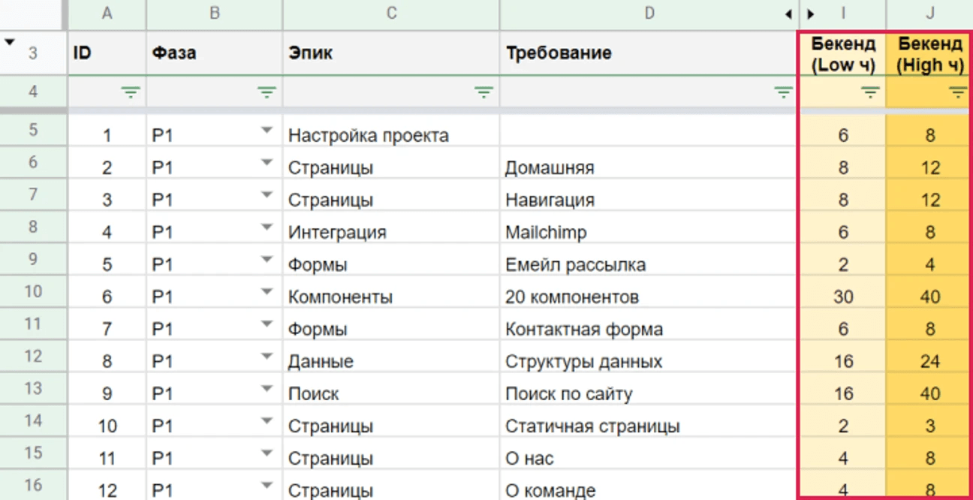Click left arrow to reveal hidden columns

click(x=788, y=14)
